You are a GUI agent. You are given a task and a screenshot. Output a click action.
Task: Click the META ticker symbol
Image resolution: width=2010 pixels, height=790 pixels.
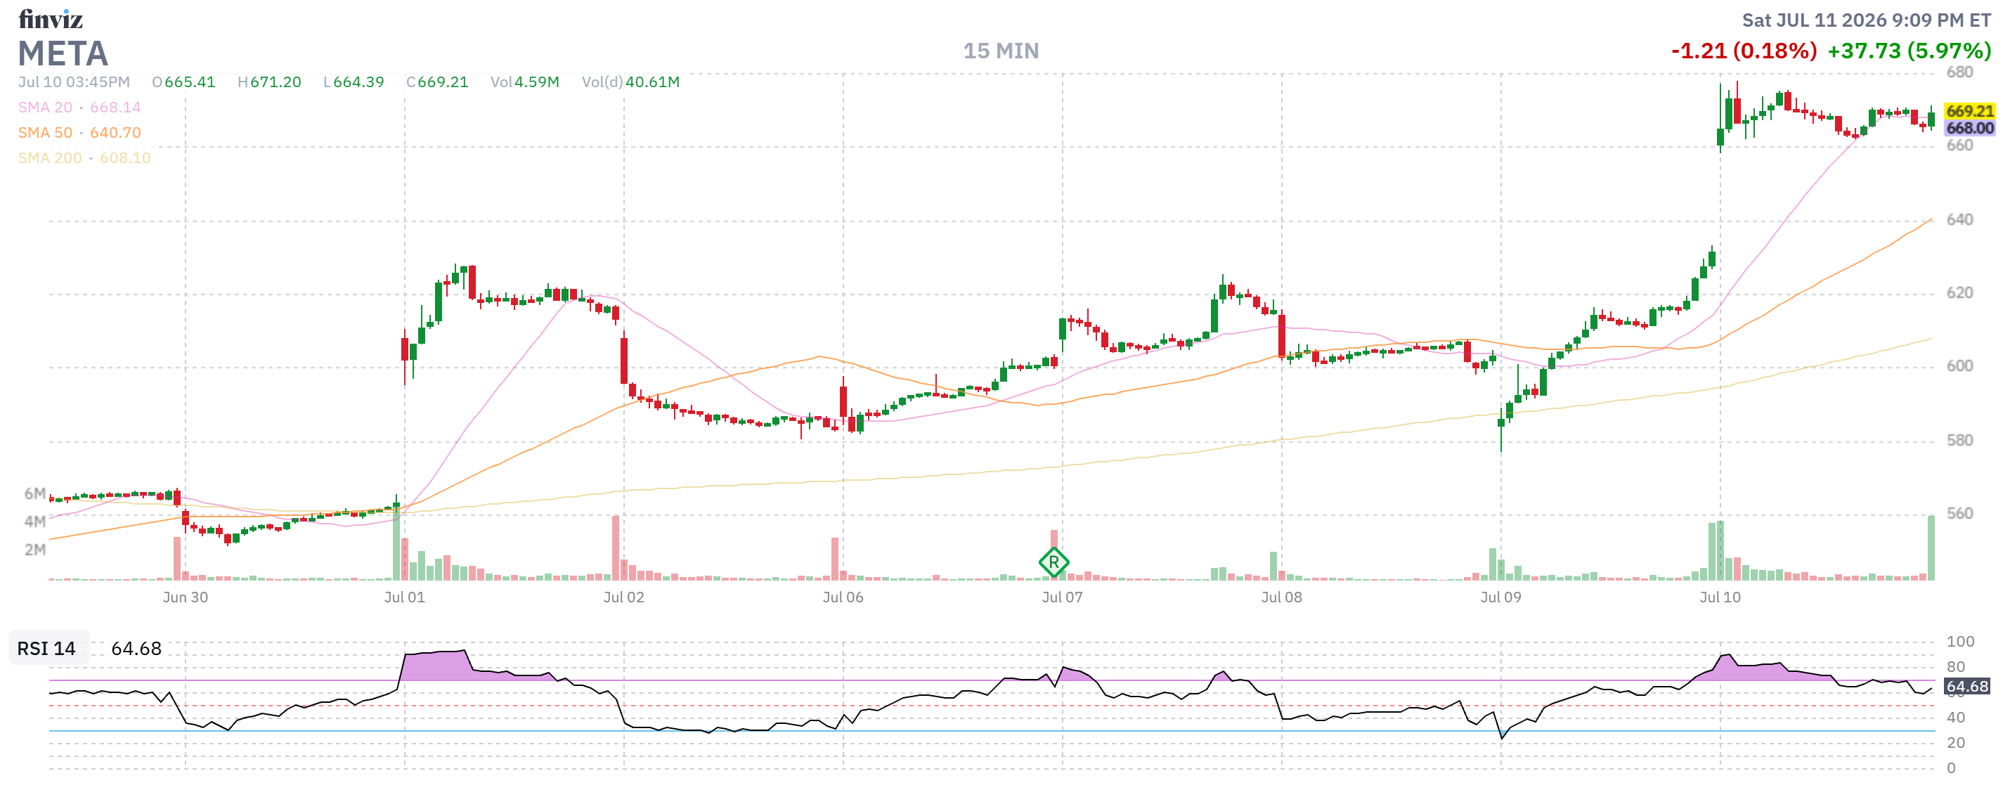click(x=63, y=54)
